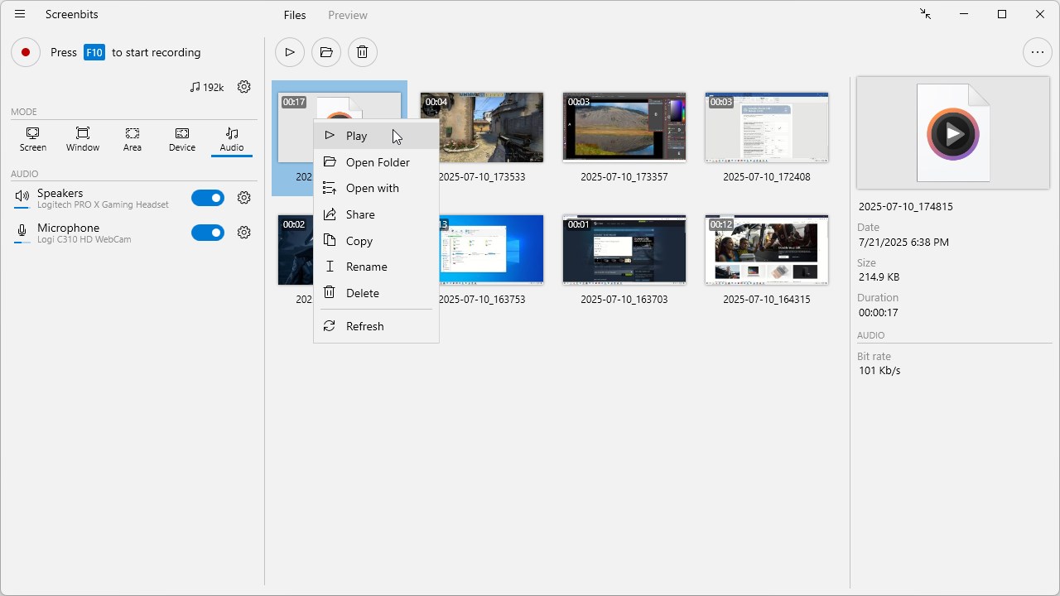Switch to the Preview tab
Image resolution: width=1060 pixels, height=596 pixels.
click(x=347, y=14)
